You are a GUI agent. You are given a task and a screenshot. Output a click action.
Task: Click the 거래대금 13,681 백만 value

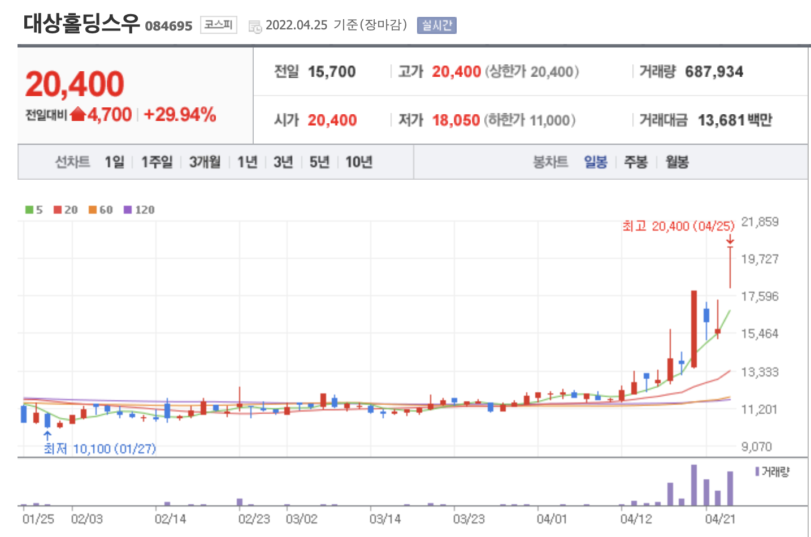pyautogui.click(x=735, y=120)
